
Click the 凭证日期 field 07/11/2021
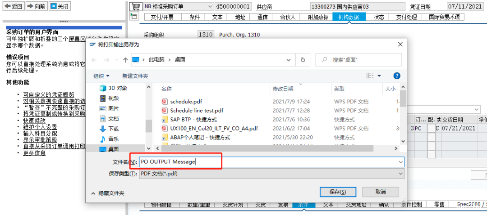point(466,6)
